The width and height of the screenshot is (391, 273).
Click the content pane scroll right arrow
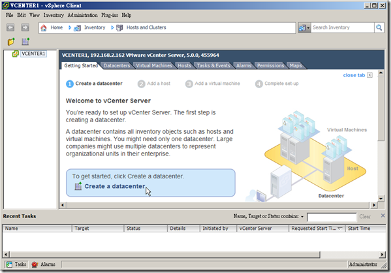tap(373, 205)
